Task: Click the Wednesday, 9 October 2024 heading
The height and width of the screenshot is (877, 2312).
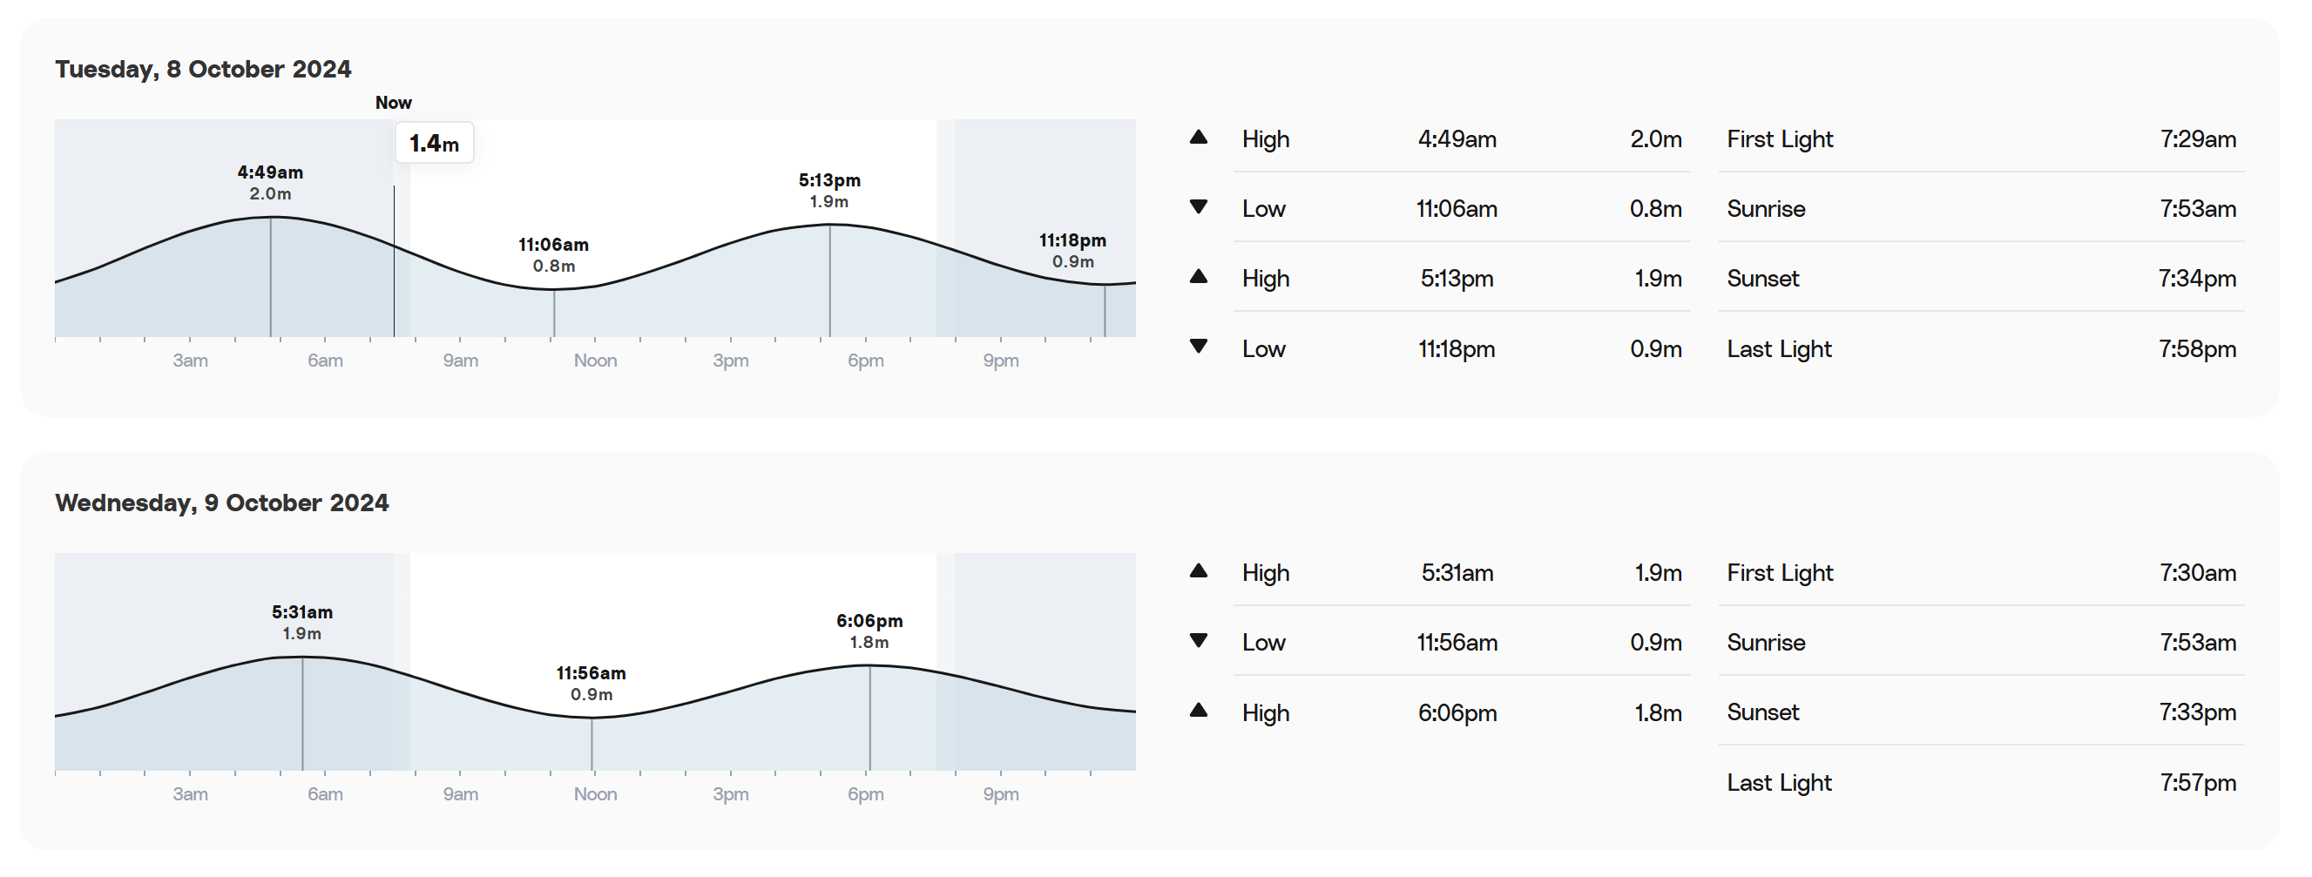Action: click(x=221, y=503)
